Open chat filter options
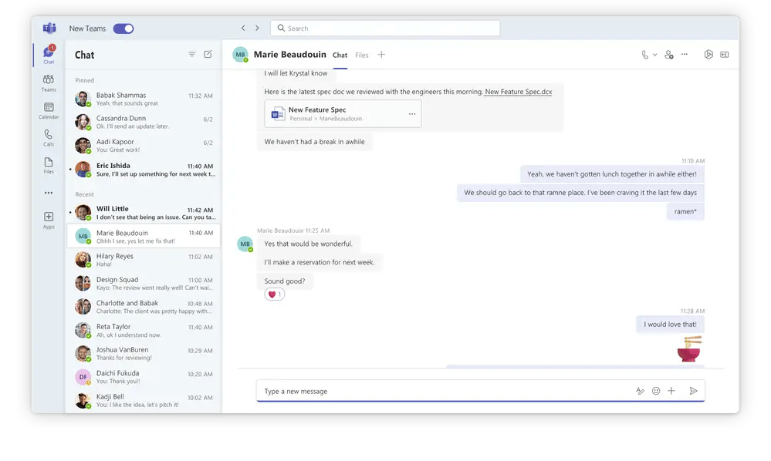 pyautogui.click(x=191, y=54)
